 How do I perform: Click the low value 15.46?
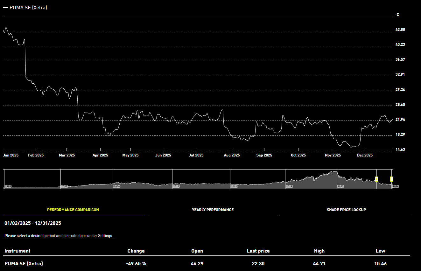click(380, 264)
